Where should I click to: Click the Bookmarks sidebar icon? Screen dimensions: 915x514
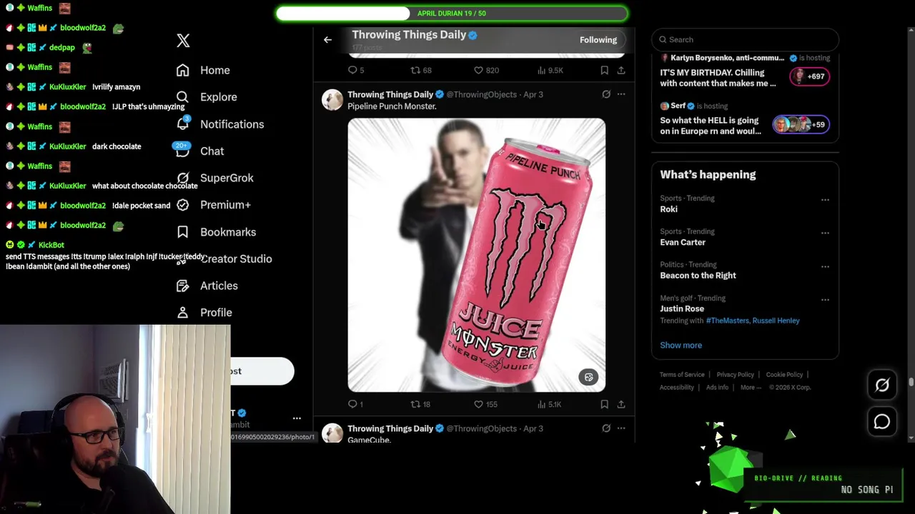tap(183, 232)
